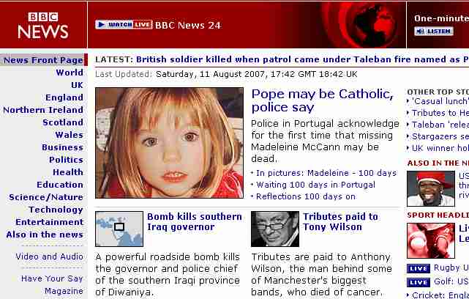Open the Entertainment section
Image resolution: width=469 pixels, height=299 pixels.
tap(49, 222)
